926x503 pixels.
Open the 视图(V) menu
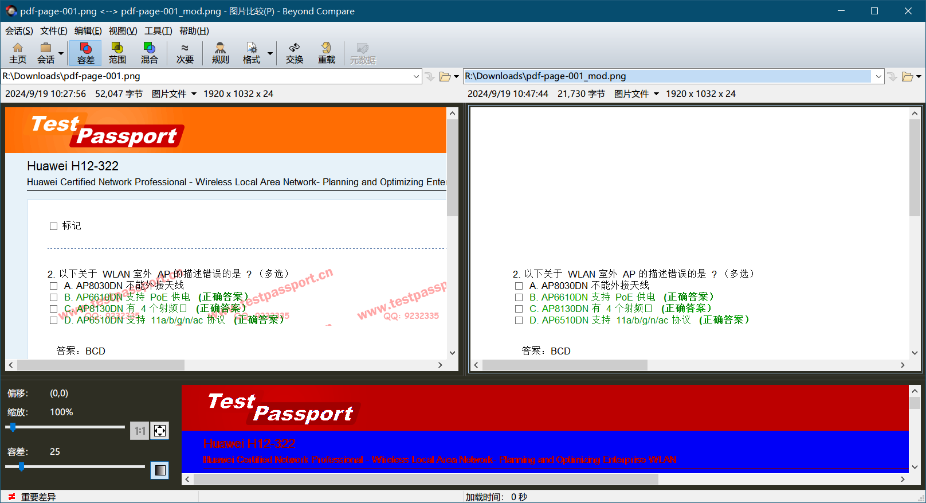pos(123,31)
